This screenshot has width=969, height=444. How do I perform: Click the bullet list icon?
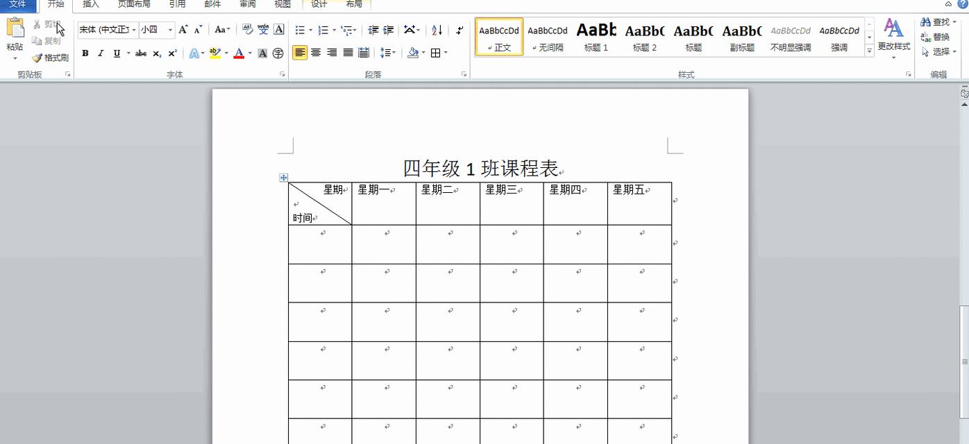coord(300,30)
